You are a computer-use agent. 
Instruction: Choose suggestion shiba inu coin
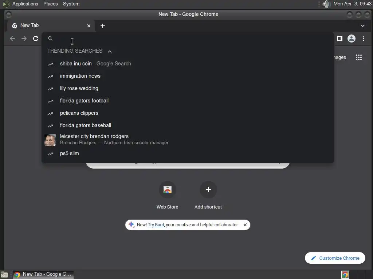(188, 64)
